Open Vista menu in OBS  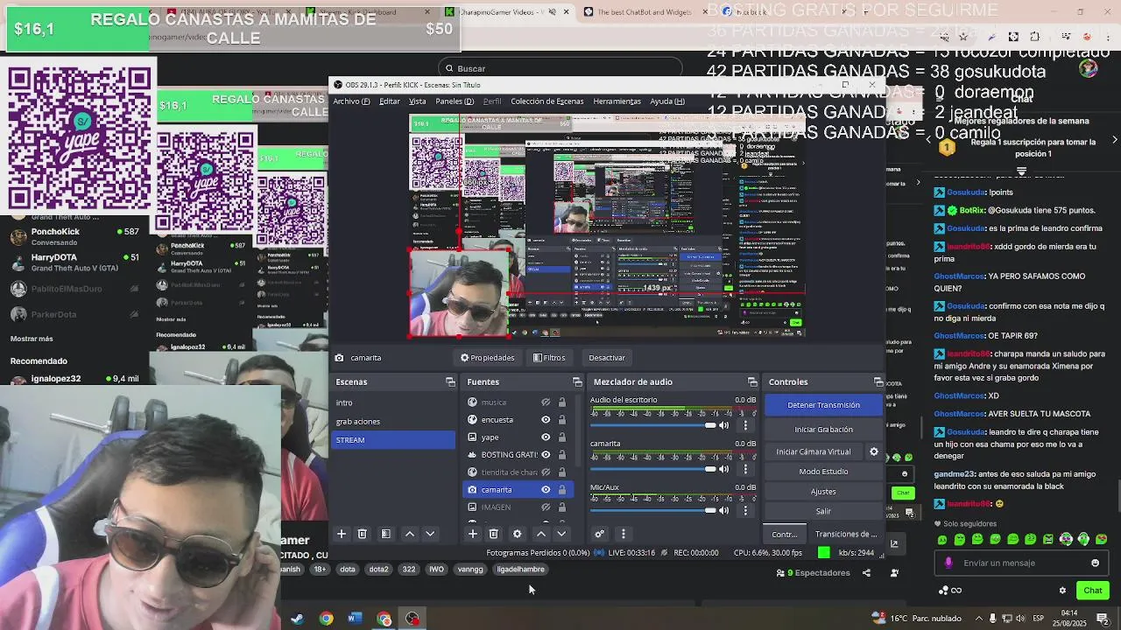tap(417, 101)
